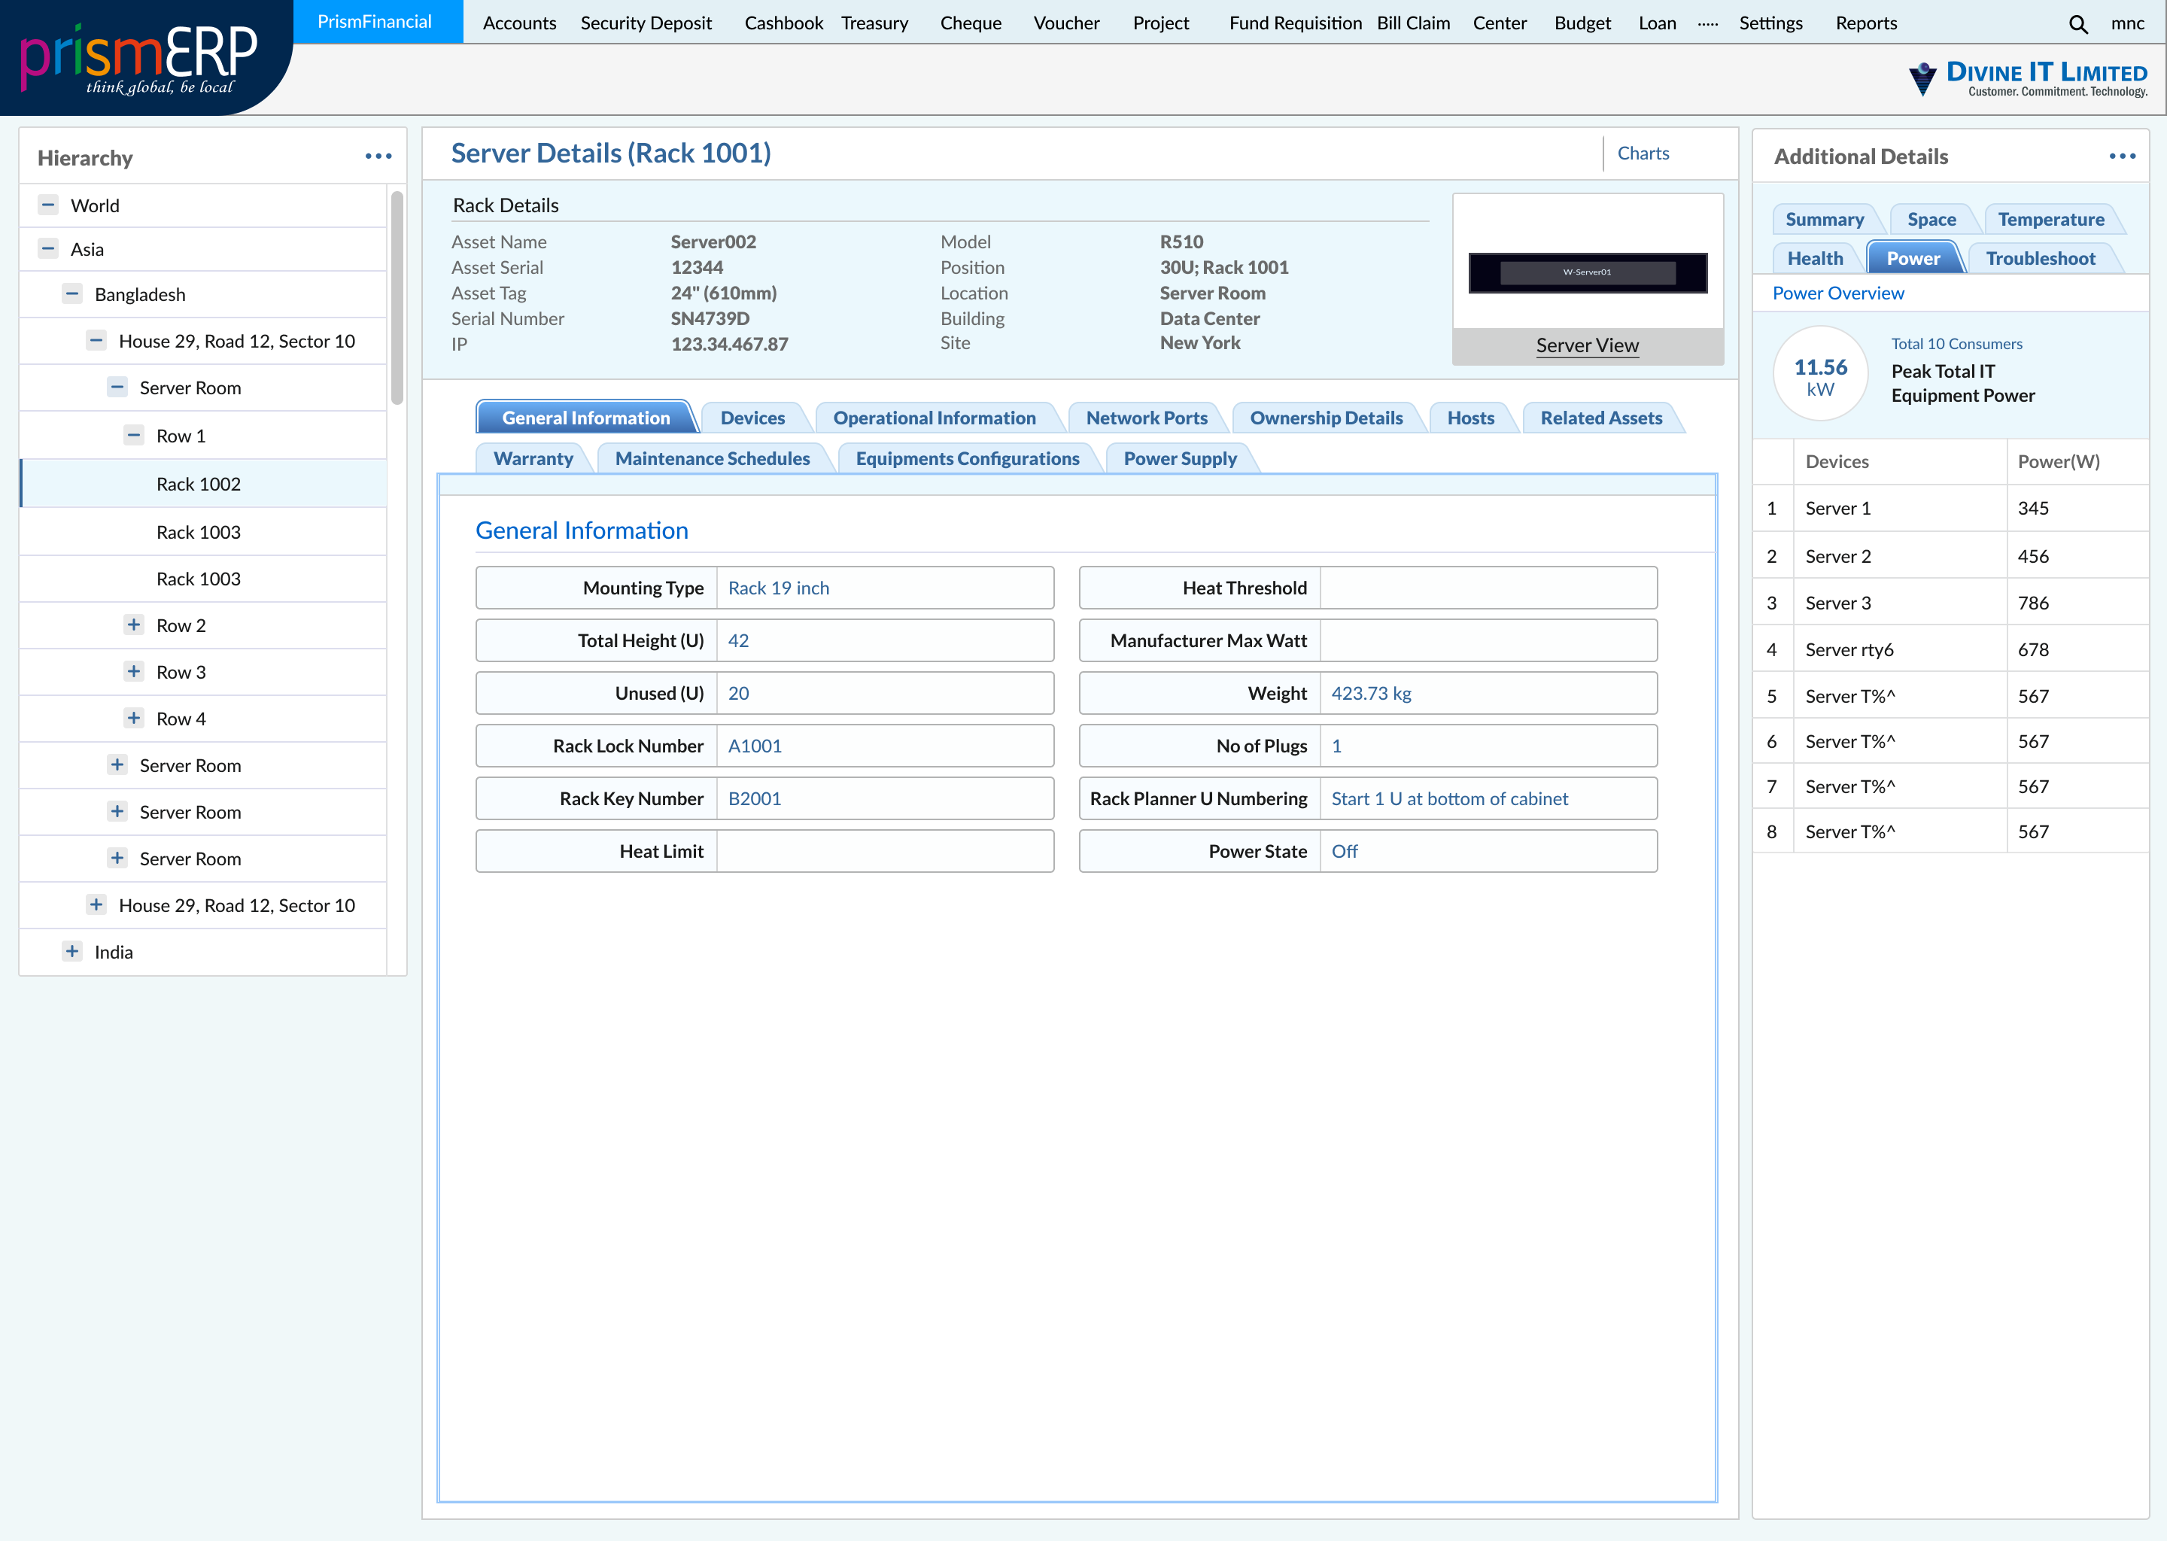Expand the India tree node

point(72,951)
